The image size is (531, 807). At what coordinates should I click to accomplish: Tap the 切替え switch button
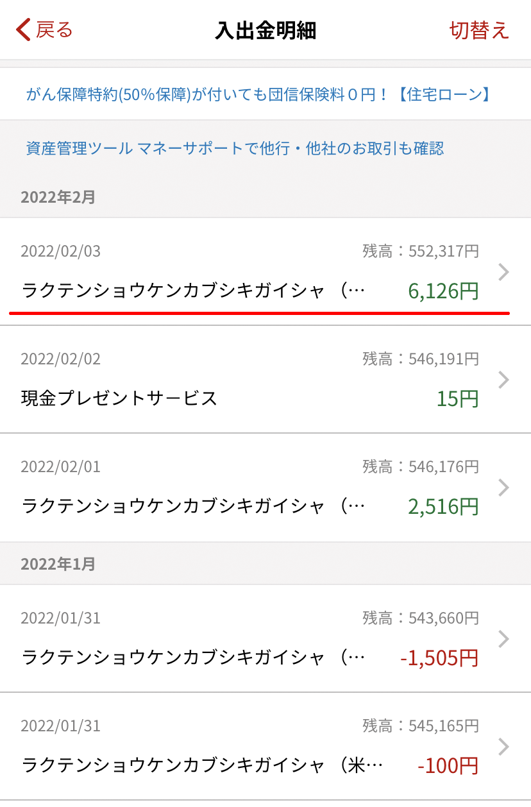pos(479,30)
